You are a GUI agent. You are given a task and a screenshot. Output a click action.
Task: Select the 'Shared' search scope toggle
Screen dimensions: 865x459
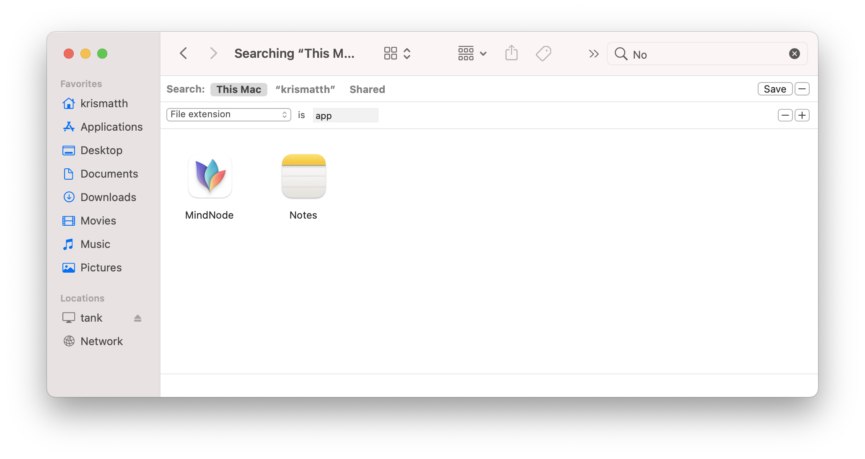[x=367, y=89]
